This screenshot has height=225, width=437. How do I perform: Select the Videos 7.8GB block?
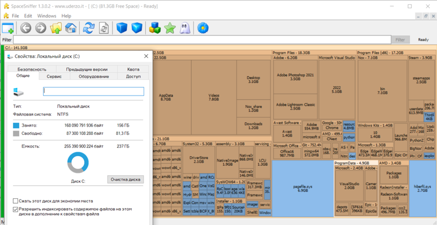[214, 97]
